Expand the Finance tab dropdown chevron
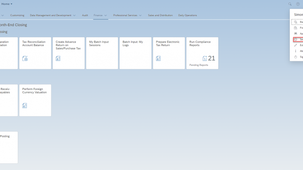The height and width of the screenshot is (170, 303). click(x=106, y=15)
